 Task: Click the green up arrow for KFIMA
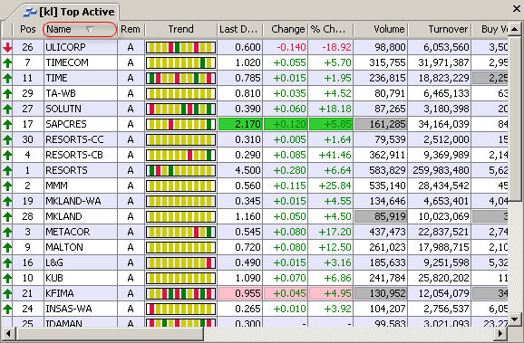(x=7, y=293)
